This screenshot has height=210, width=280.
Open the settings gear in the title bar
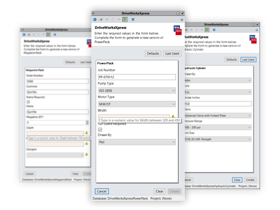[x=178, y=13]
